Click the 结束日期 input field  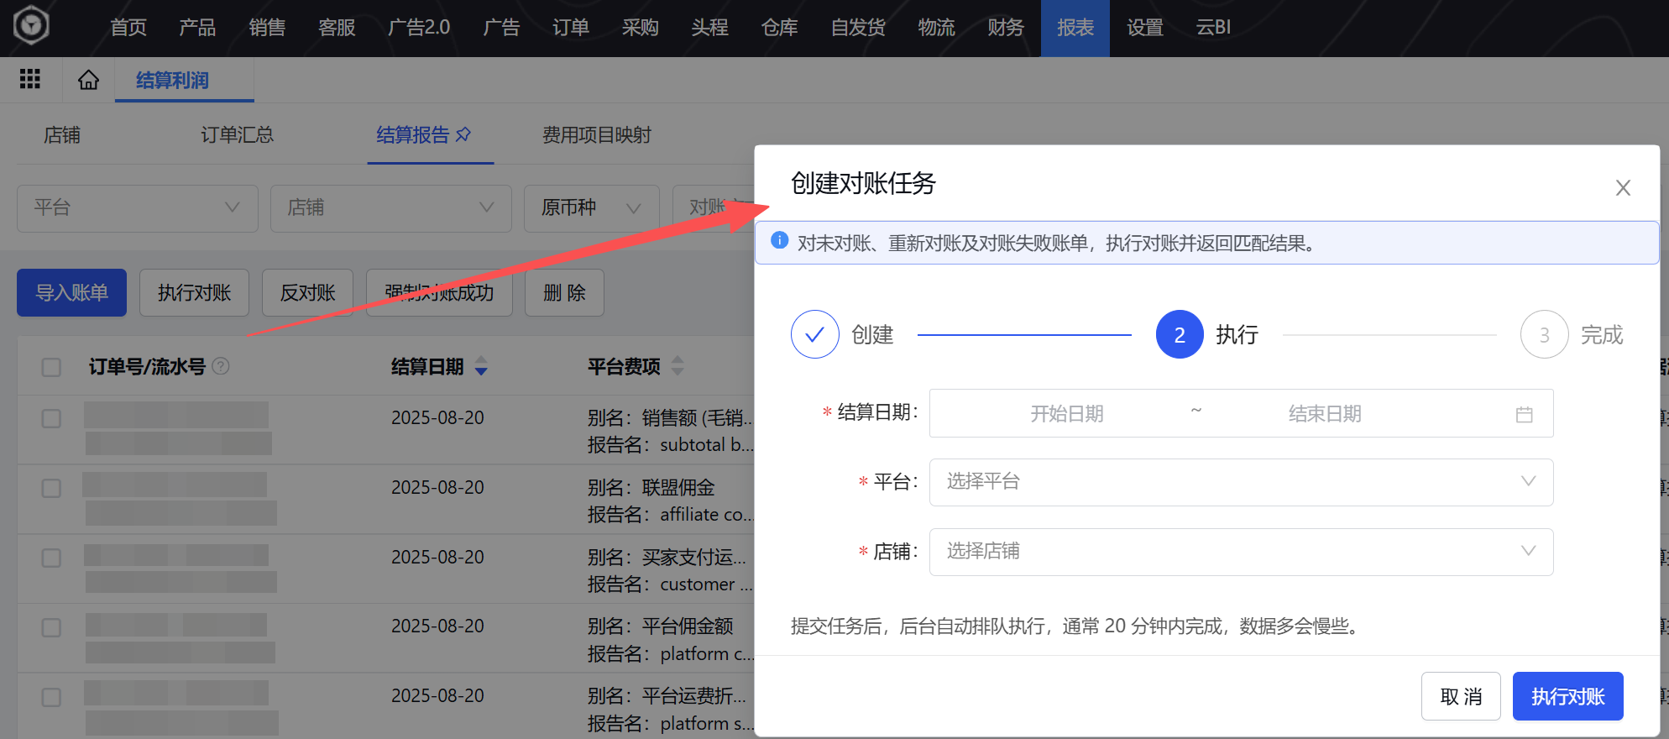pos(1325,414)
